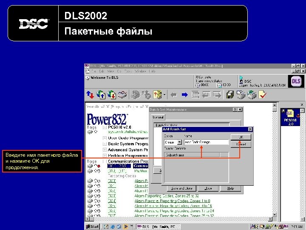Click the previous section toolbar icon
Viewport: 306px width, 230px height.
[x=206, y=95]
